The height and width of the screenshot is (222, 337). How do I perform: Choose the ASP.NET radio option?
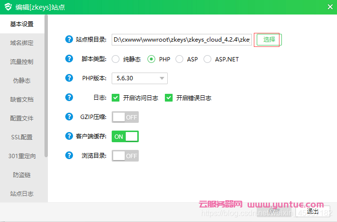[207, 59]
